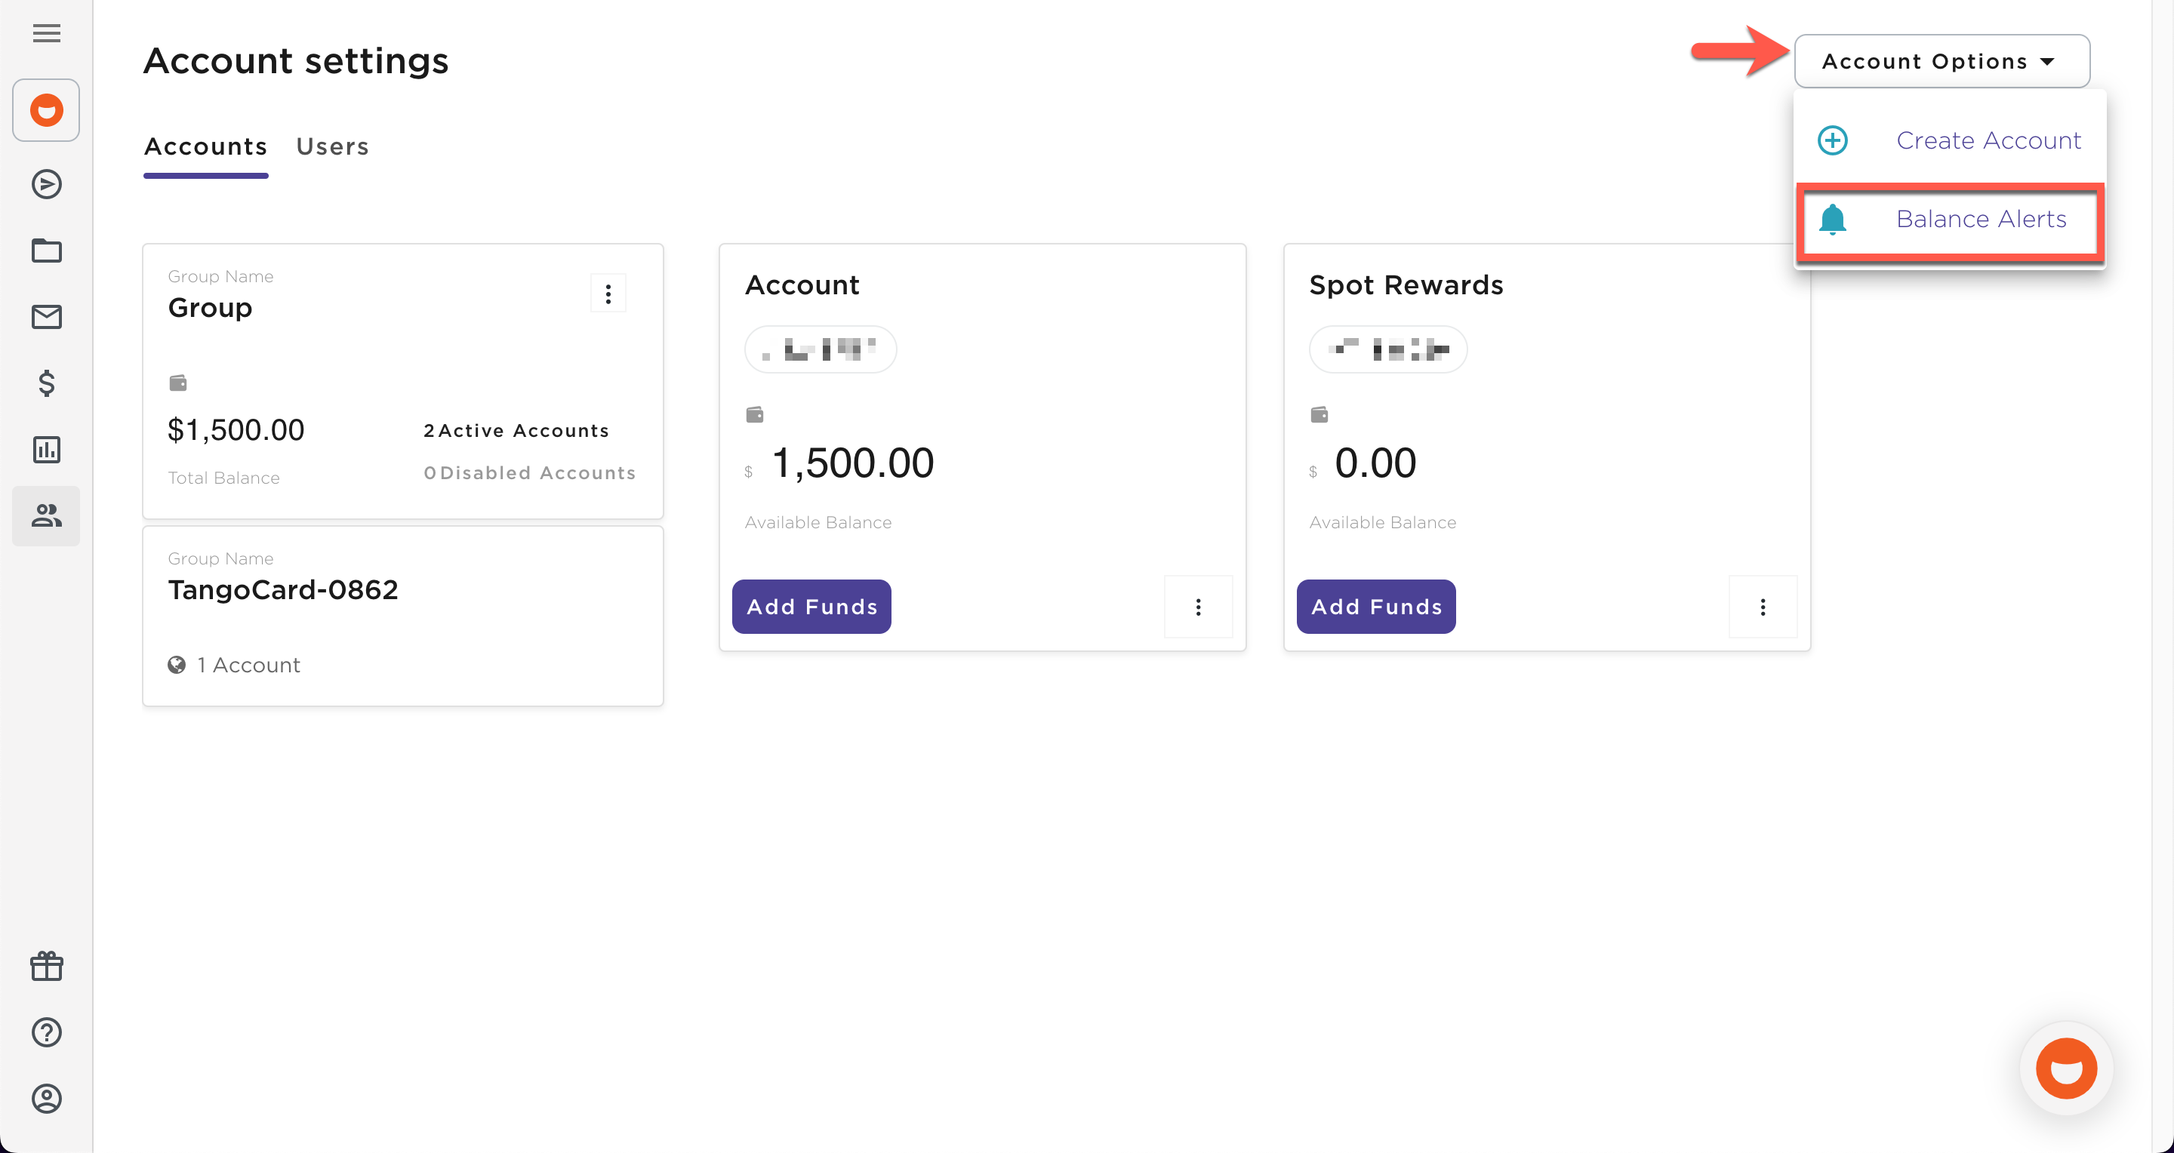
Task: Switch to the Users tab
Action: click(x=331, y=146)
